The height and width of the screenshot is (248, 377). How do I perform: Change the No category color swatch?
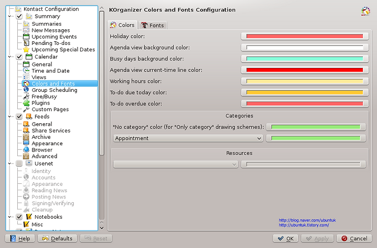(x=316, y=127)
